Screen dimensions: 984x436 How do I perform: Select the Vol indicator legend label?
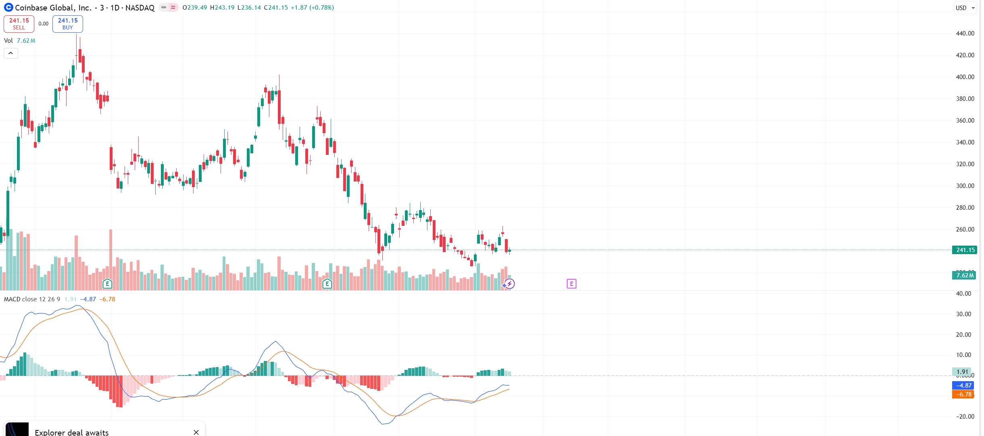pos(8,41)
